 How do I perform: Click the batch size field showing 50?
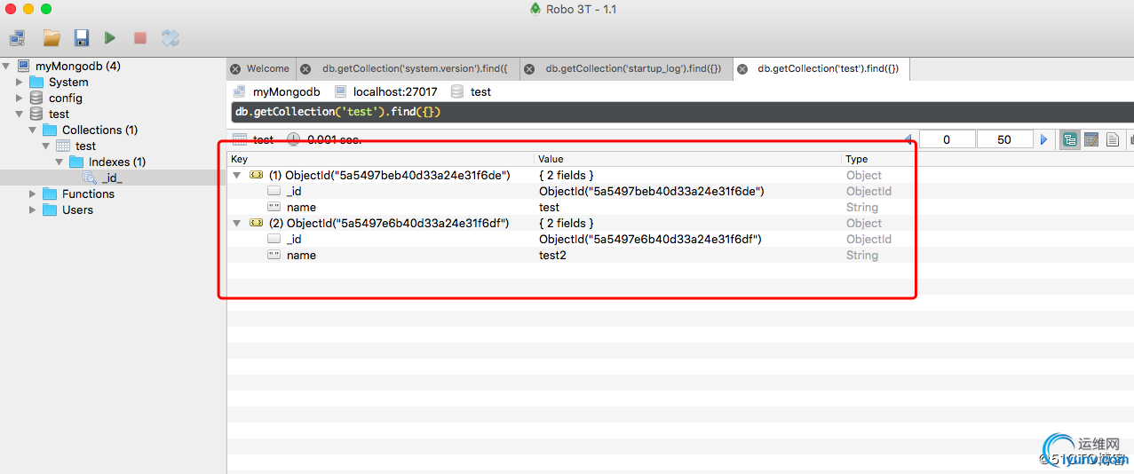1004,139
